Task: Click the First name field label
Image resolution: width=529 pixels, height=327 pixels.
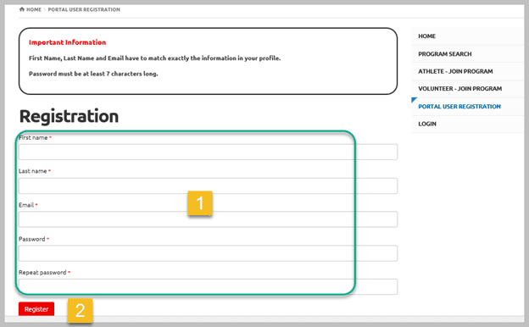Action: [x=33, y=137]
